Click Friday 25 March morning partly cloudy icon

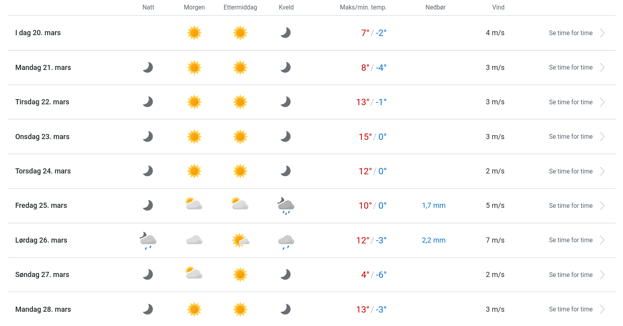click(x=194, y=204)
